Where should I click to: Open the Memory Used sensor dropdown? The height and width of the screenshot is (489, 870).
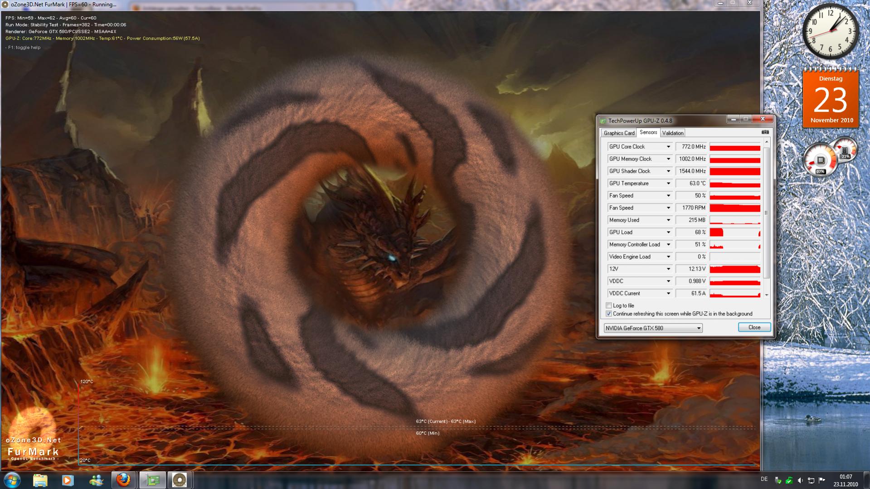point(668,220)
